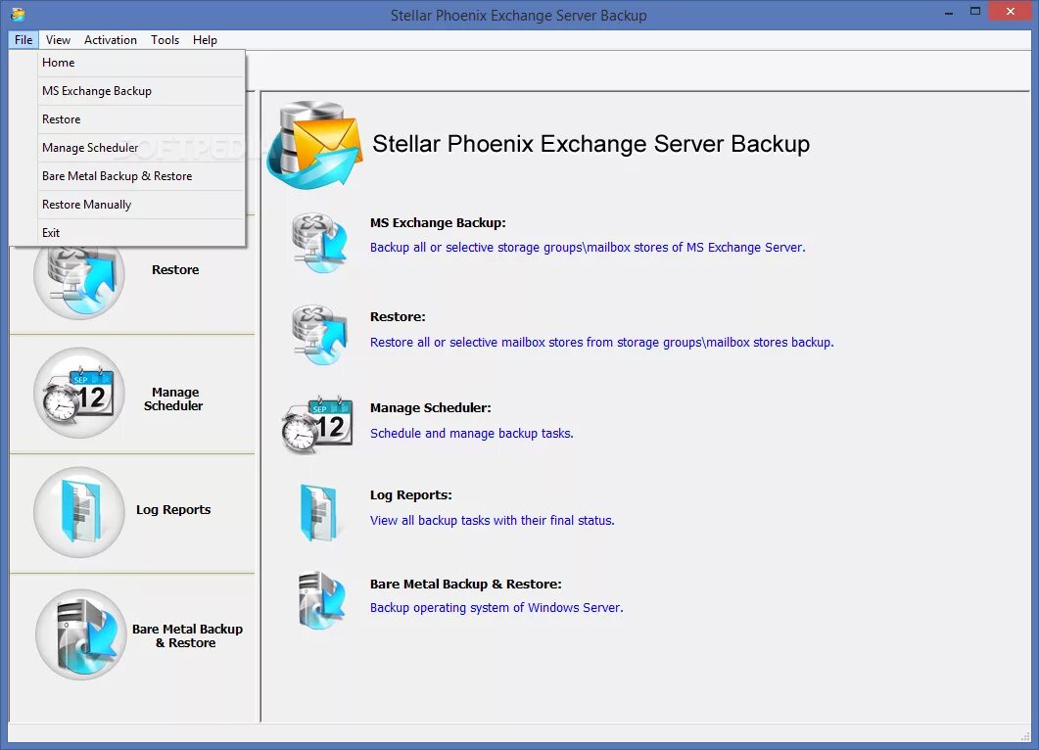Click the window resize grip in status bar
This screenshot has height=750, width=1039.
1025,736
